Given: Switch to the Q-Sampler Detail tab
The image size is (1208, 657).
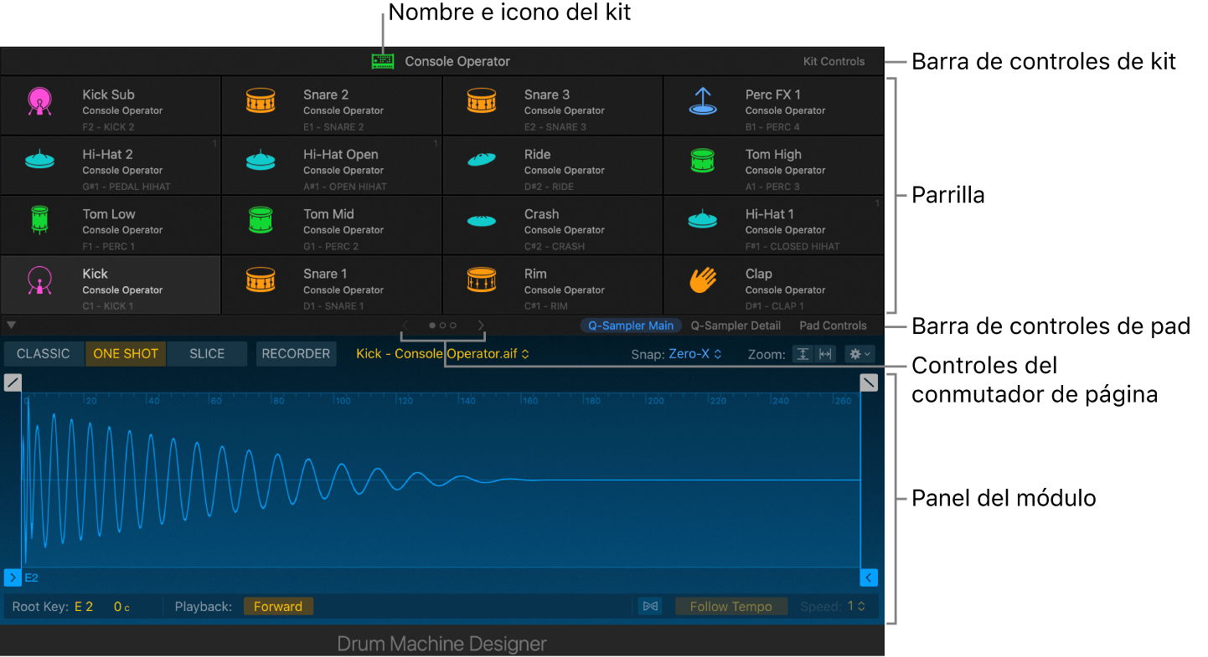Looking at the screenshot, I should tap(736, 326).
